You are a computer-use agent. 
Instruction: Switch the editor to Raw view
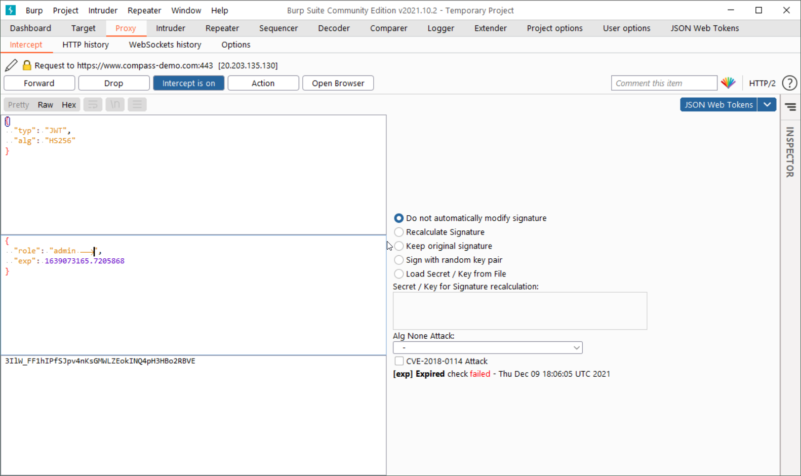coord(46,105)
